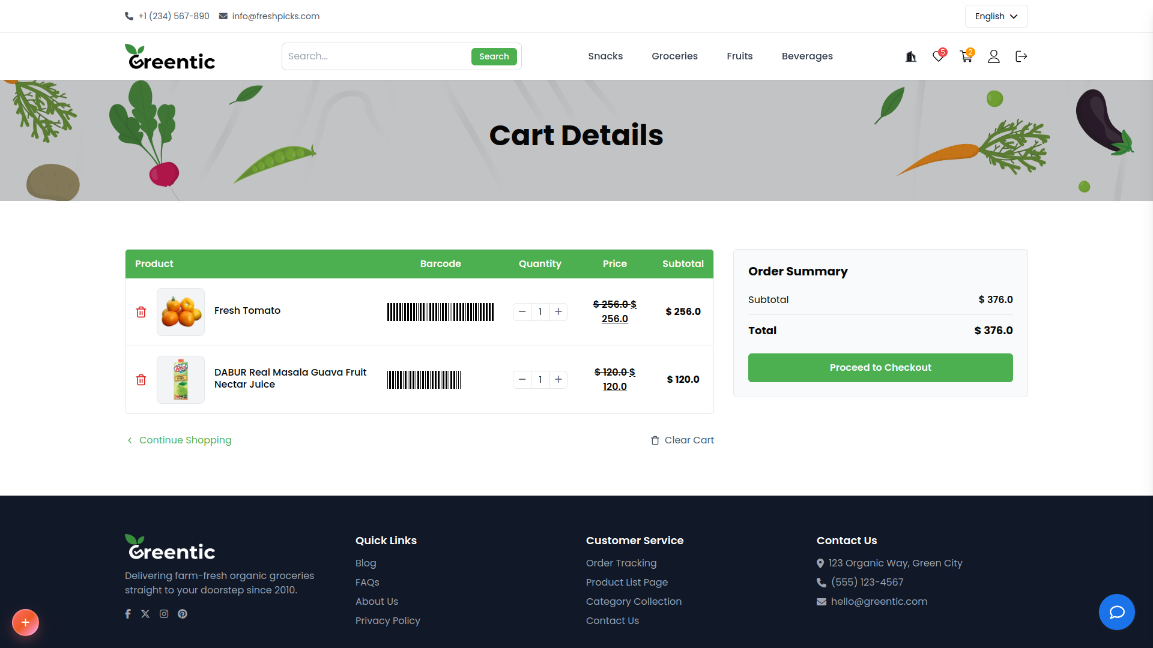The height and width of the screenshot is (648, 1153).
Task: Open the Category Collection footer link
Action: 634,602
